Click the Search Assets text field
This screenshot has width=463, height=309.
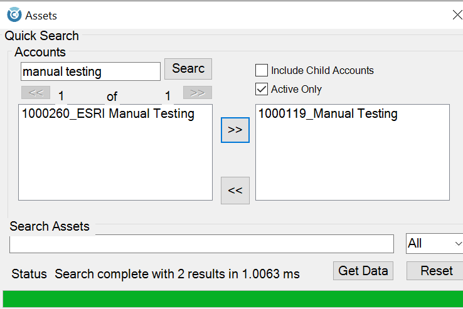tap(201, 244)
